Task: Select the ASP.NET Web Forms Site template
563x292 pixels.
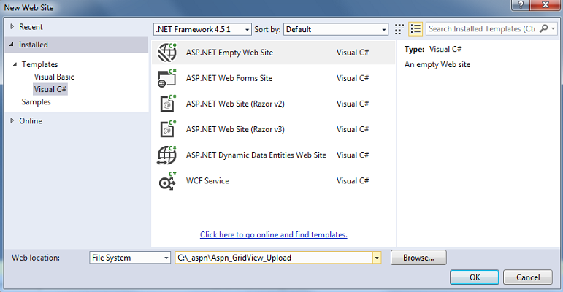Action: point(273,78)
